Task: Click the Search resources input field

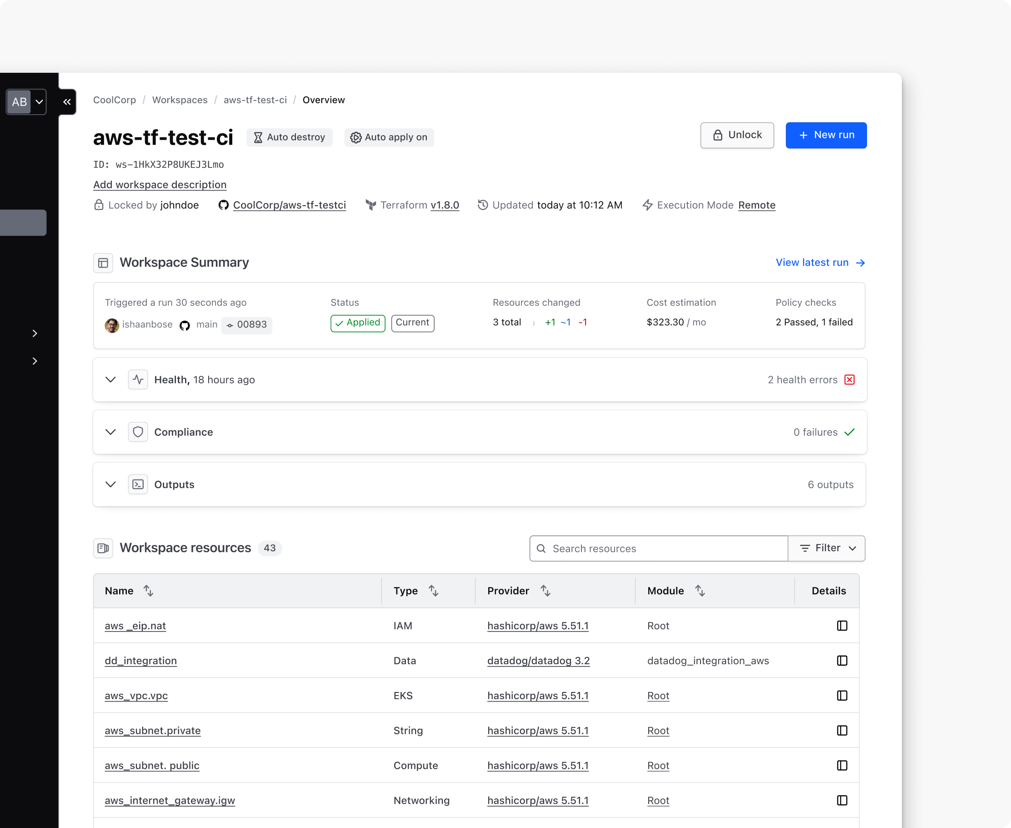Action: click(x=658, y=548)
